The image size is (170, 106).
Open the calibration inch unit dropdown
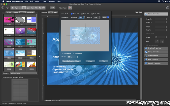coord(105,17)
